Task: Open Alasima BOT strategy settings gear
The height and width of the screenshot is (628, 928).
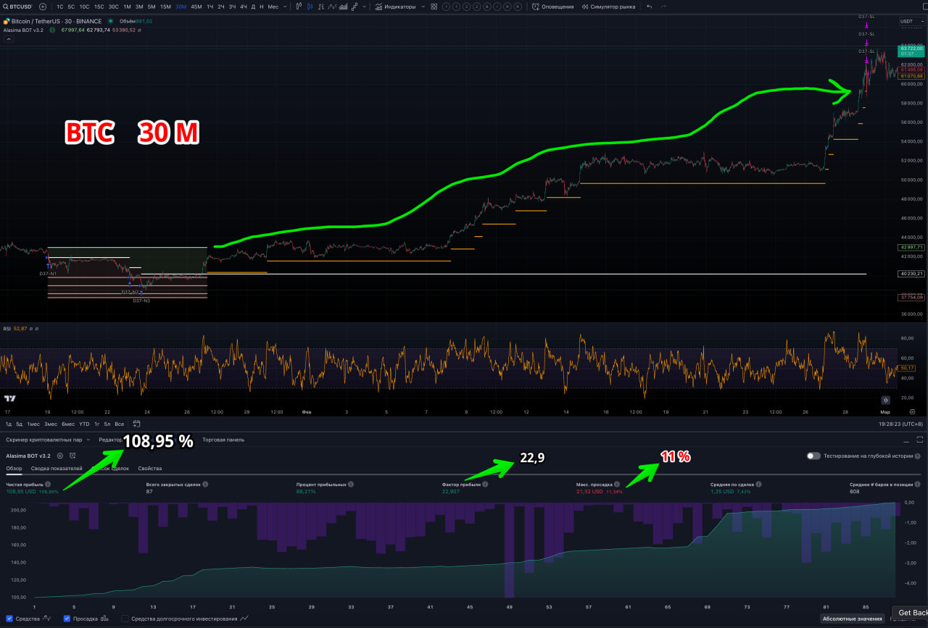Action: [x=60, y=456]
